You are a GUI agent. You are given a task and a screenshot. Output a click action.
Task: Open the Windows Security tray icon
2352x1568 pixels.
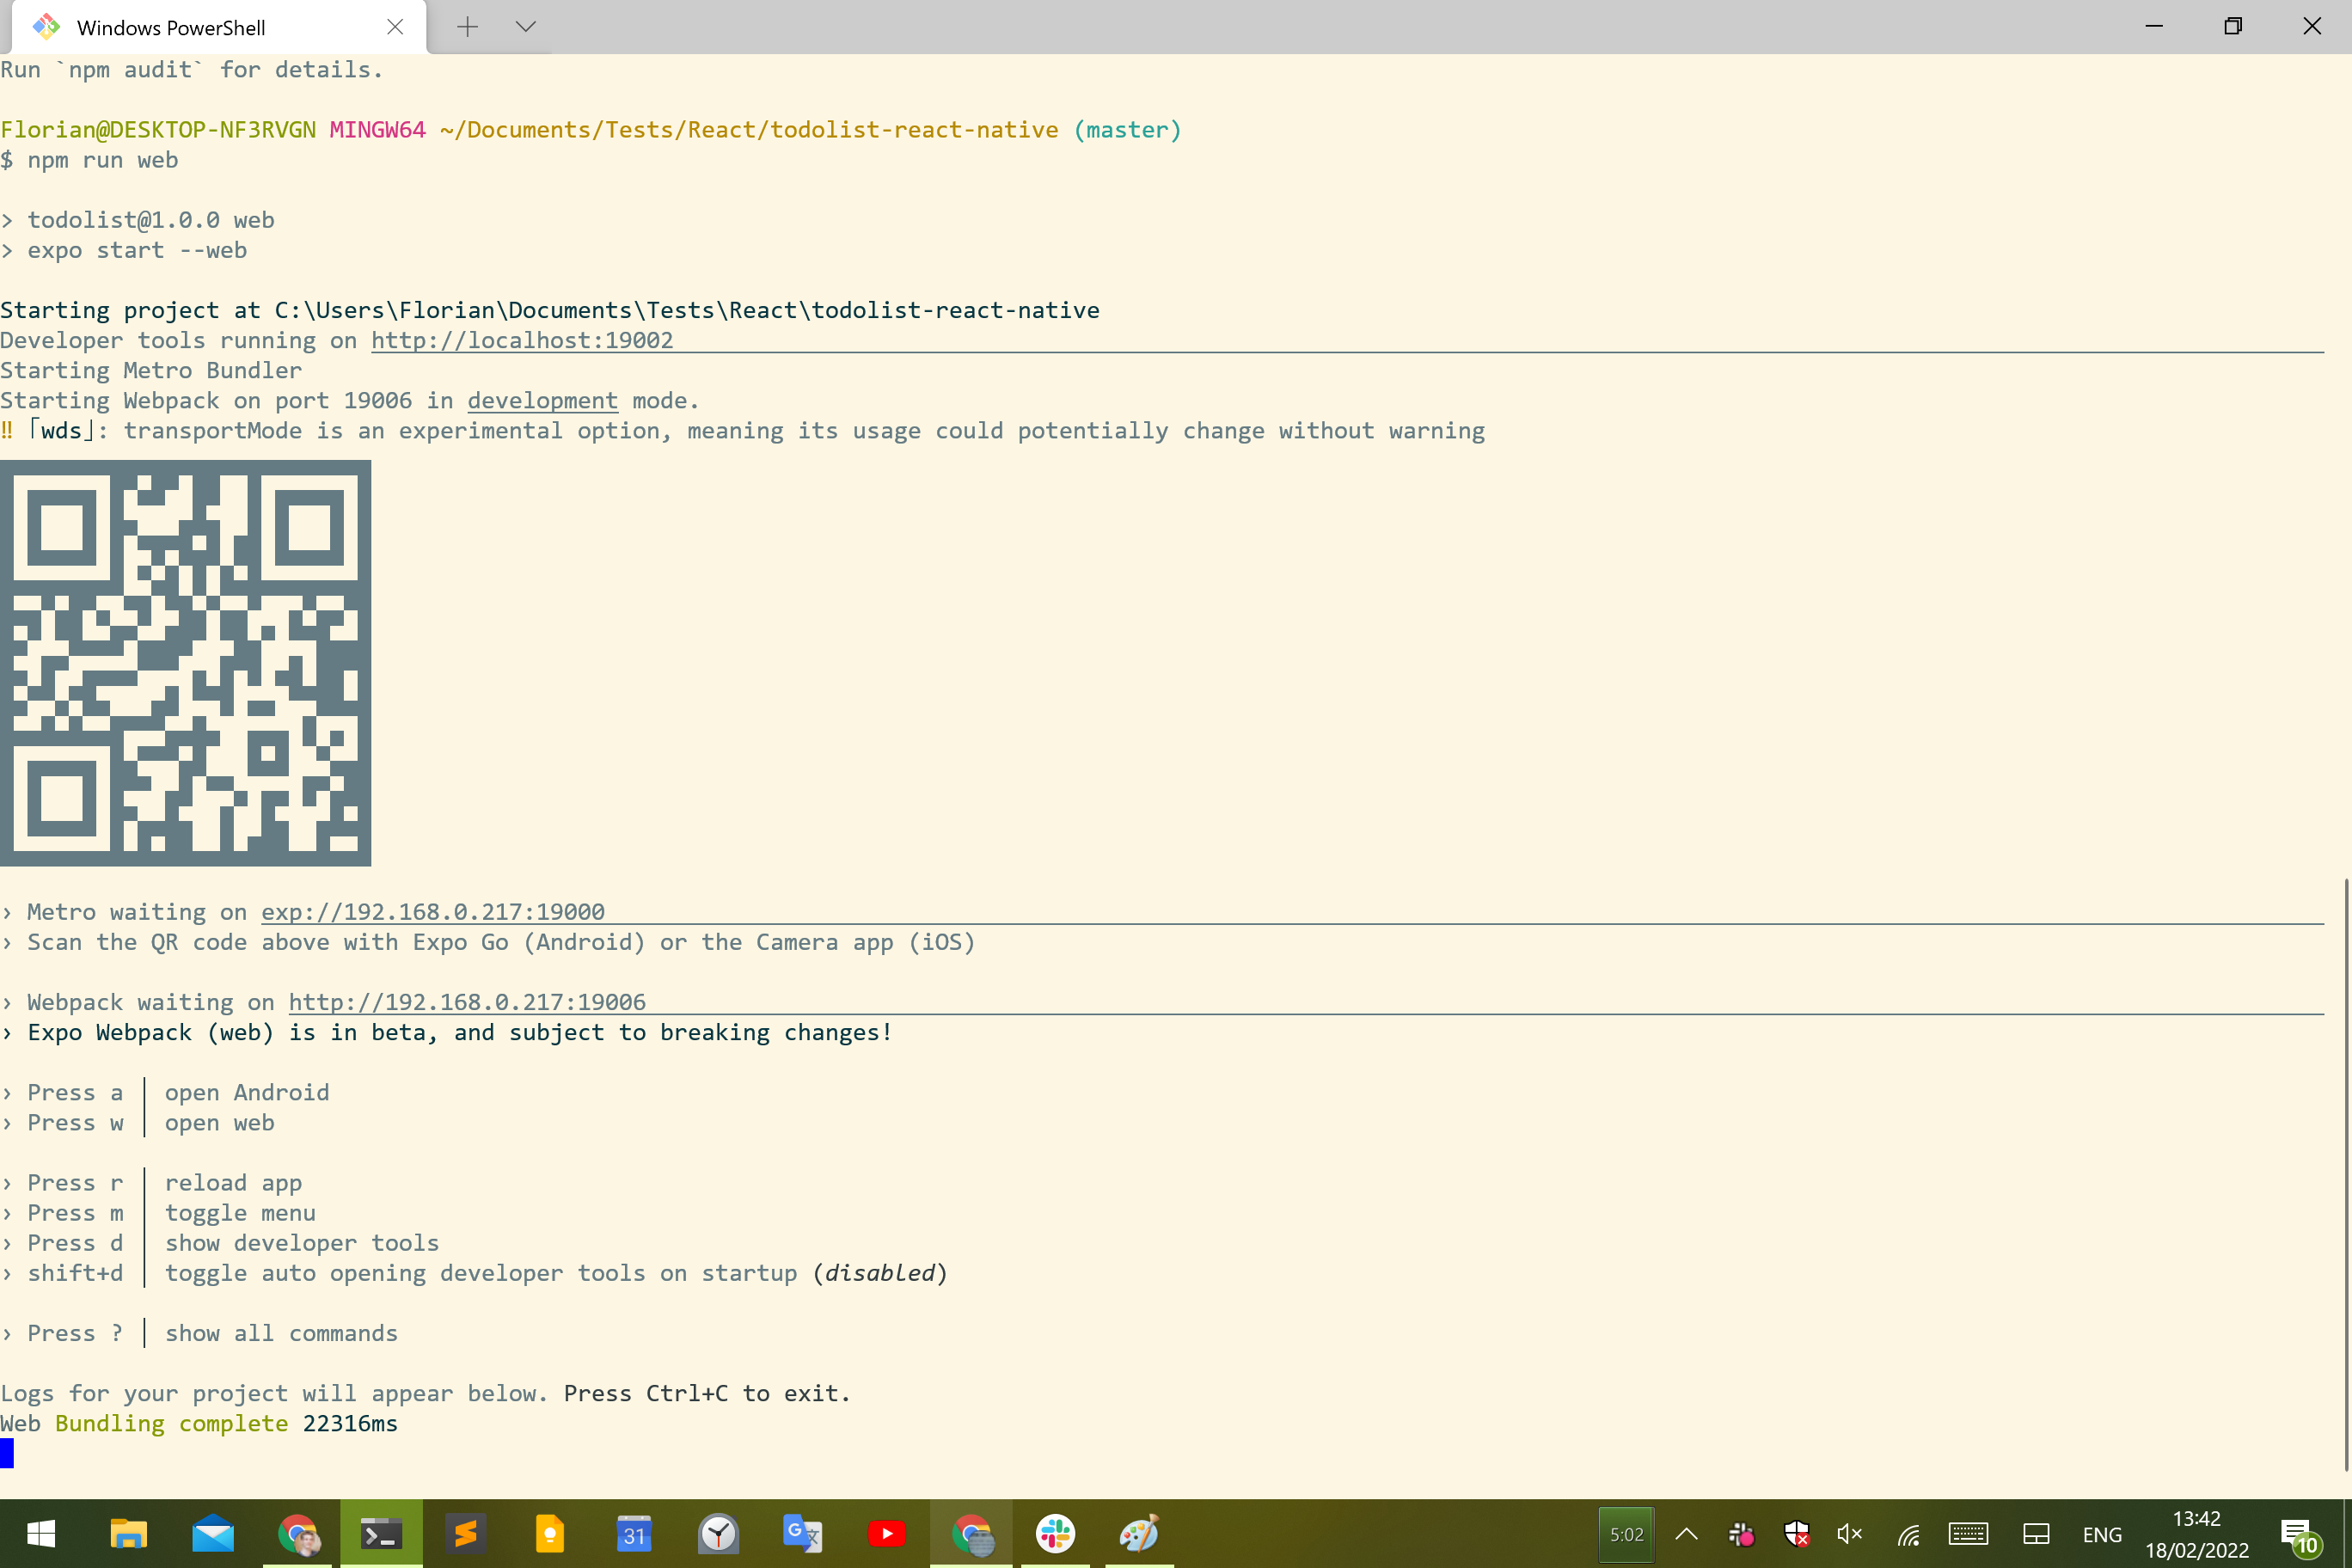pos(1796,1534)
